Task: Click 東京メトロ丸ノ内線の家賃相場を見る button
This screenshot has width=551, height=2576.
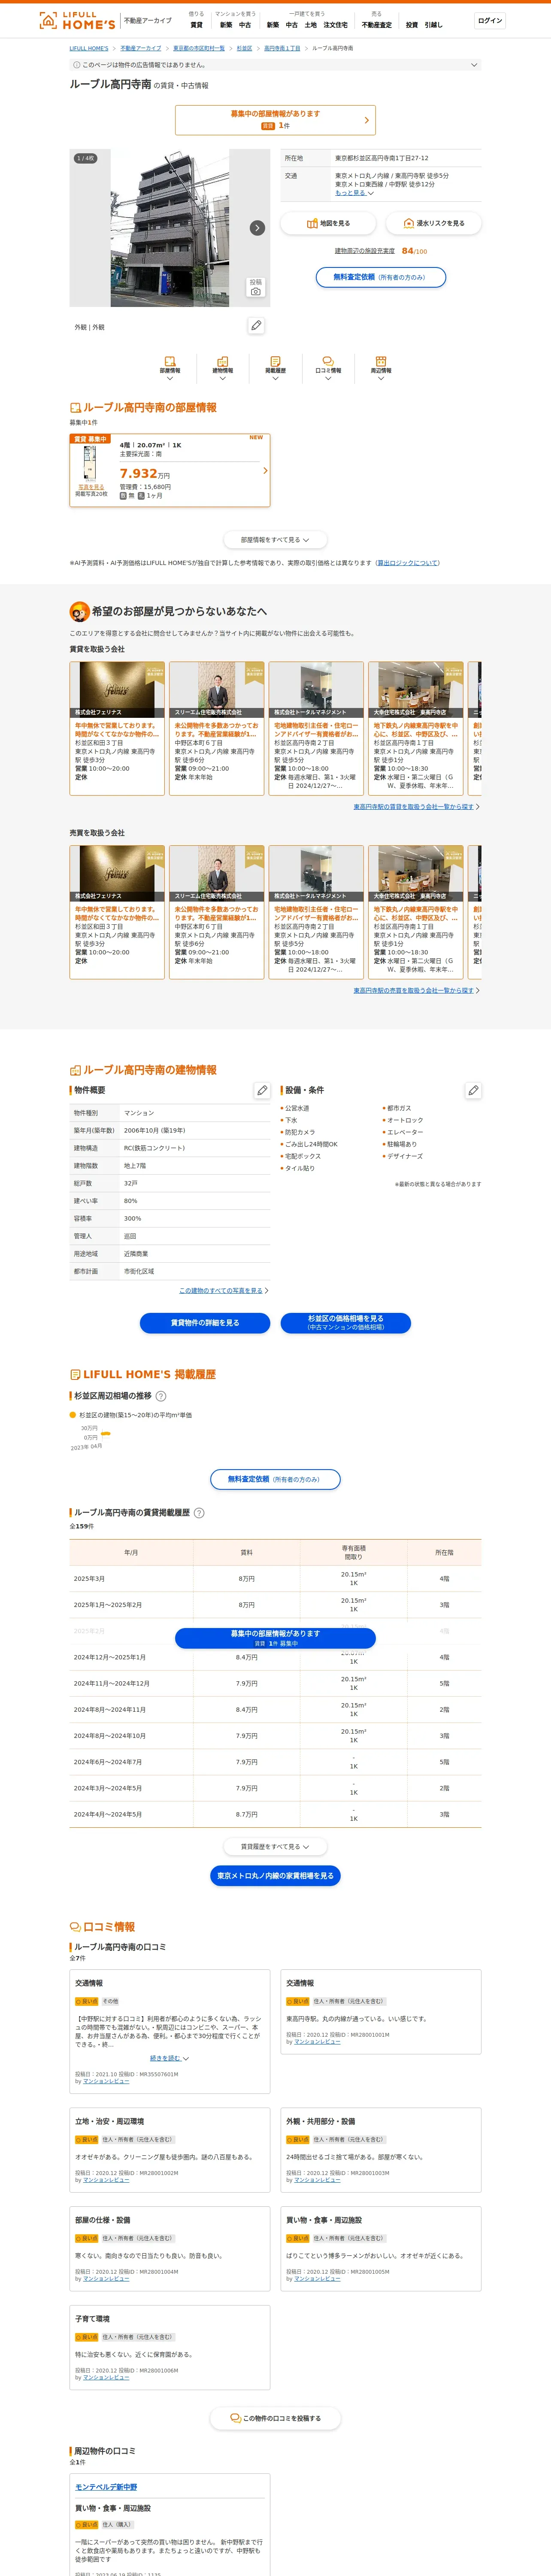Action: coord(275,1876)
